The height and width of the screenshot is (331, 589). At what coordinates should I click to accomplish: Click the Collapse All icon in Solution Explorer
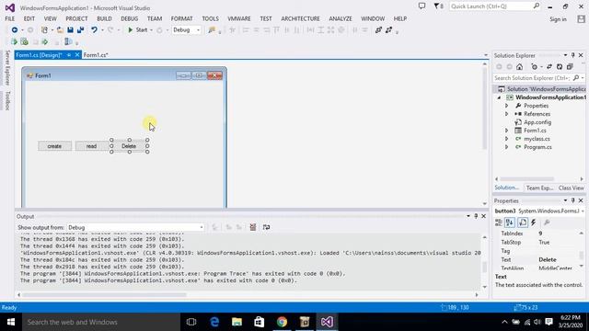(x=570, y=67)
